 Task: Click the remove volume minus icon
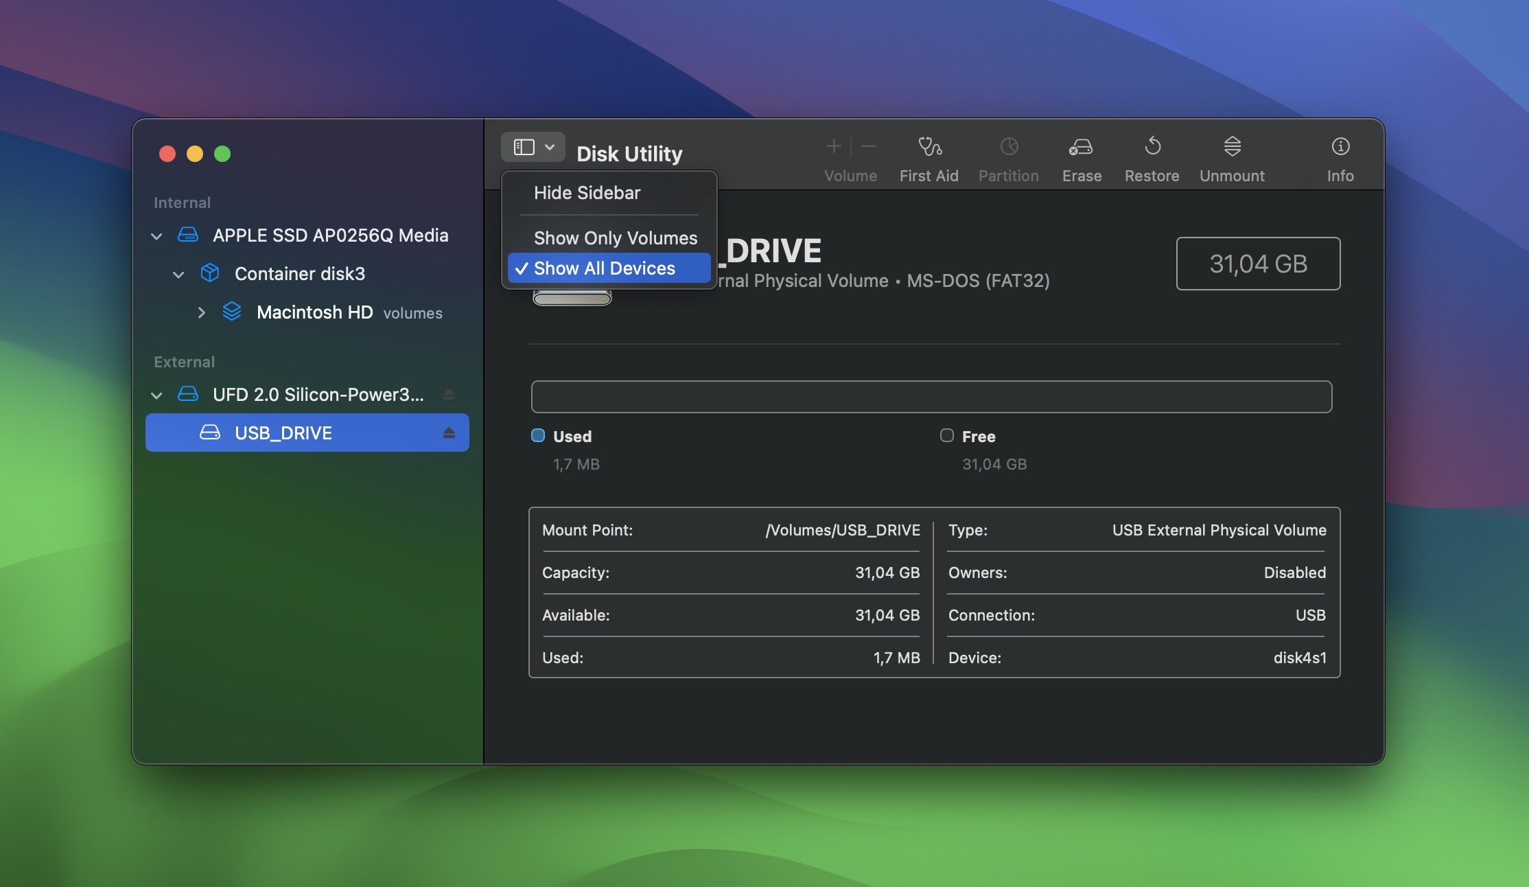pyautogui.click(x=868, y=146)
